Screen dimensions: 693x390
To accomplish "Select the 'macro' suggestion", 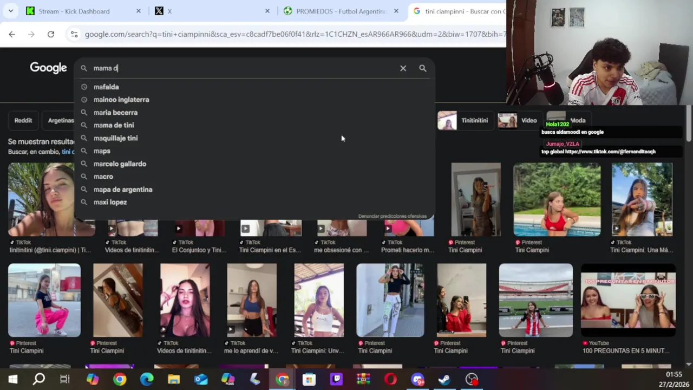I will [x=254, y=177].
